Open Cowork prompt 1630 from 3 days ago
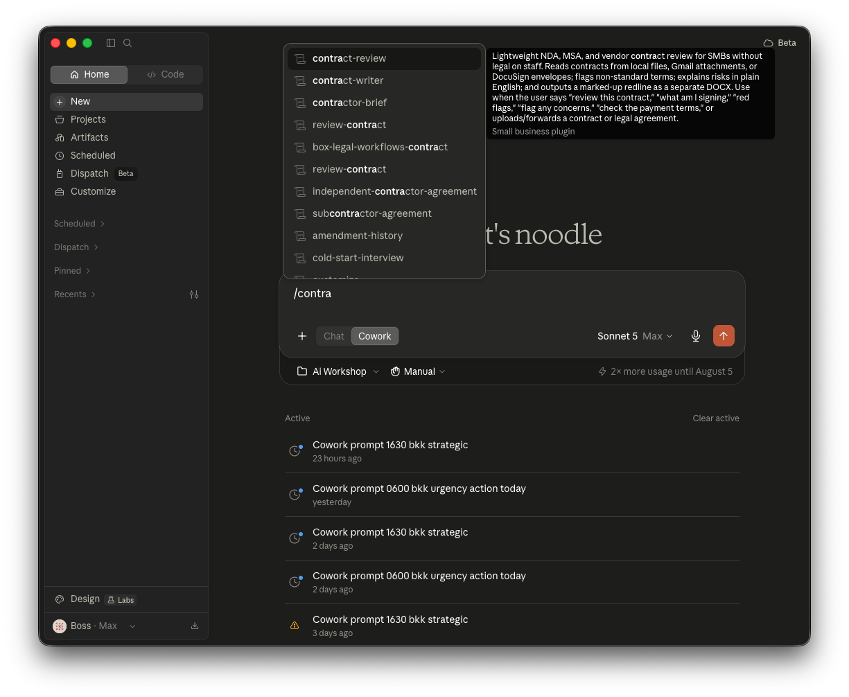 [512, 626]
